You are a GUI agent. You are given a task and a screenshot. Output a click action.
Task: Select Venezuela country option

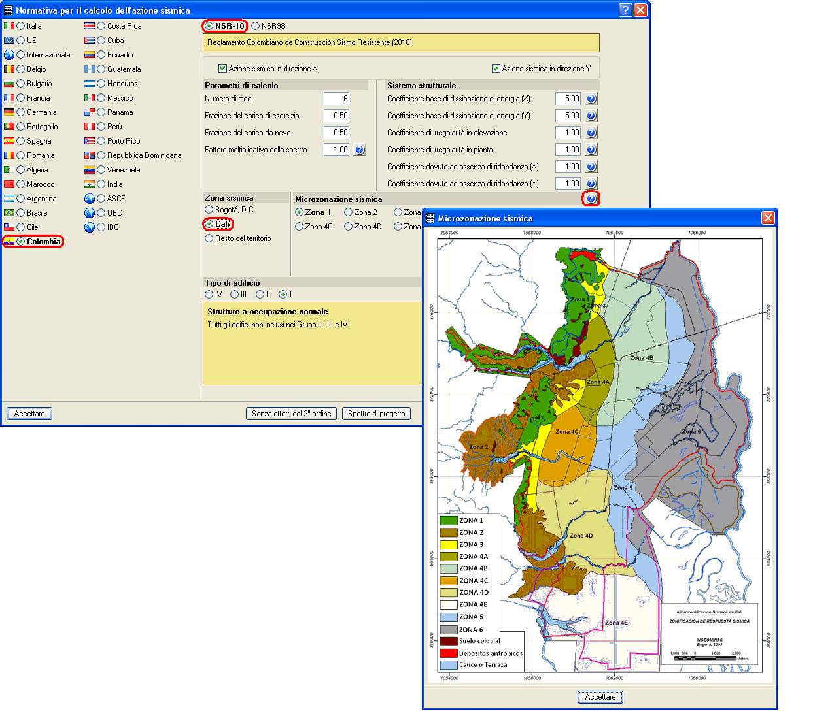point(101,170)
